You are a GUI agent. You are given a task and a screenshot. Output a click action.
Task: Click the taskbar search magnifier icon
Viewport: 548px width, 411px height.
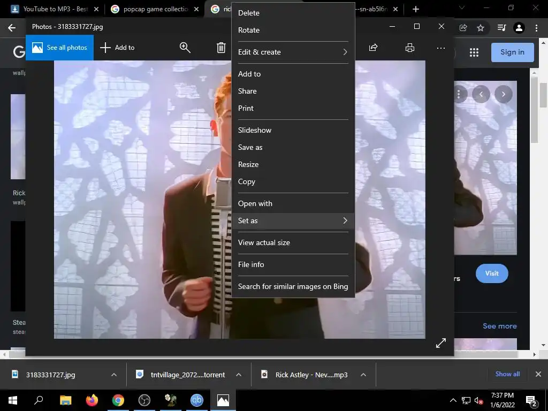point(39,400)
